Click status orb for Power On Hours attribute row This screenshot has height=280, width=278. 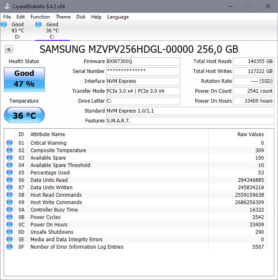tap(9, 224)
